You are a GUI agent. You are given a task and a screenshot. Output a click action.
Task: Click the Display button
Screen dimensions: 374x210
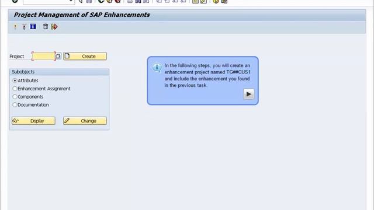pos(33,121)
